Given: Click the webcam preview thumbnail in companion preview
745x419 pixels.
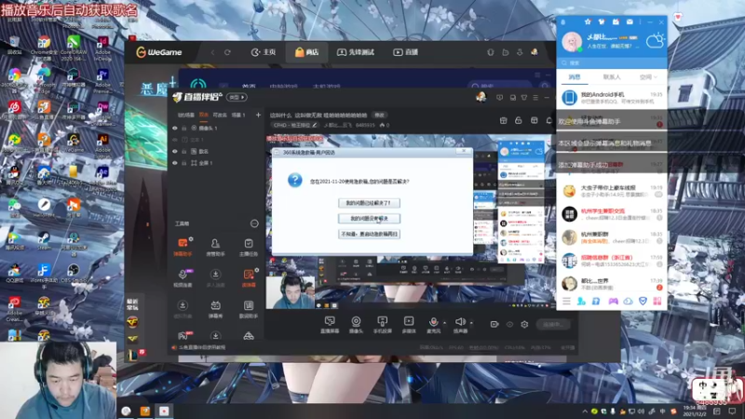Looking at the screenshot, I should [290, 291].
